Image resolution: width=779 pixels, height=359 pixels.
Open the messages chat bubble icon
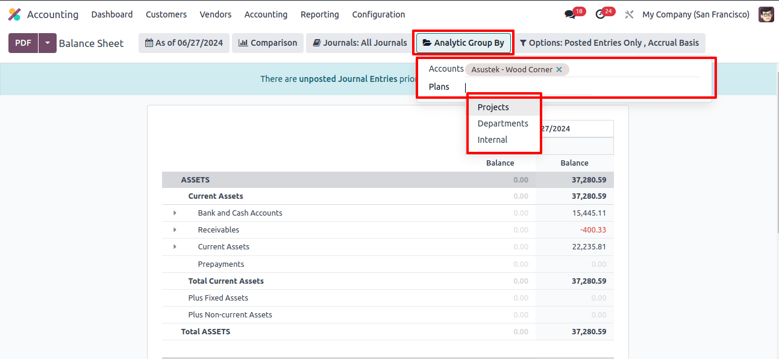pyautogui.click(x=570, y=14)
